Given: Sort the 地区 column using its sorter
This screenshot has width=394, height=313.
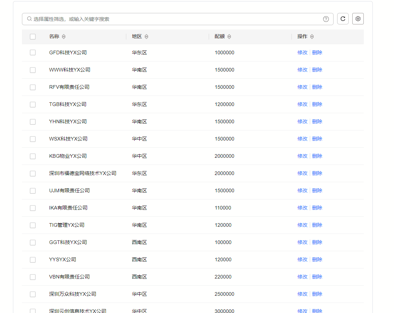Looking at the screenshot, I should (147, 36).
